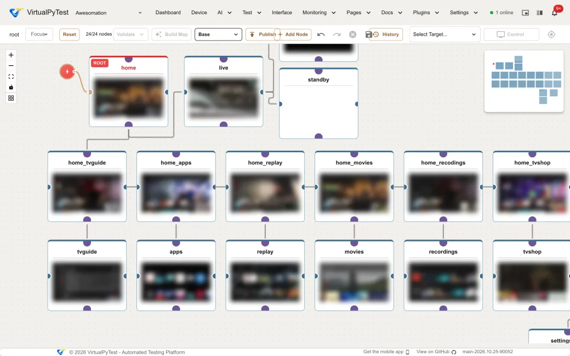Click the top handle of movies node
The height and width of the screenshot is (356, 570).
click(x=354, y=243)
